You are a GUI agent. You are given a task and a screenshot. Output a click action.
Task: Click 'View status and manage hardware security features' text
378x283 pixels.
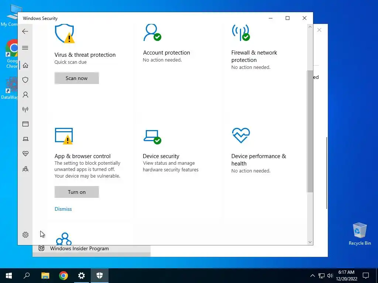(171, 167)
